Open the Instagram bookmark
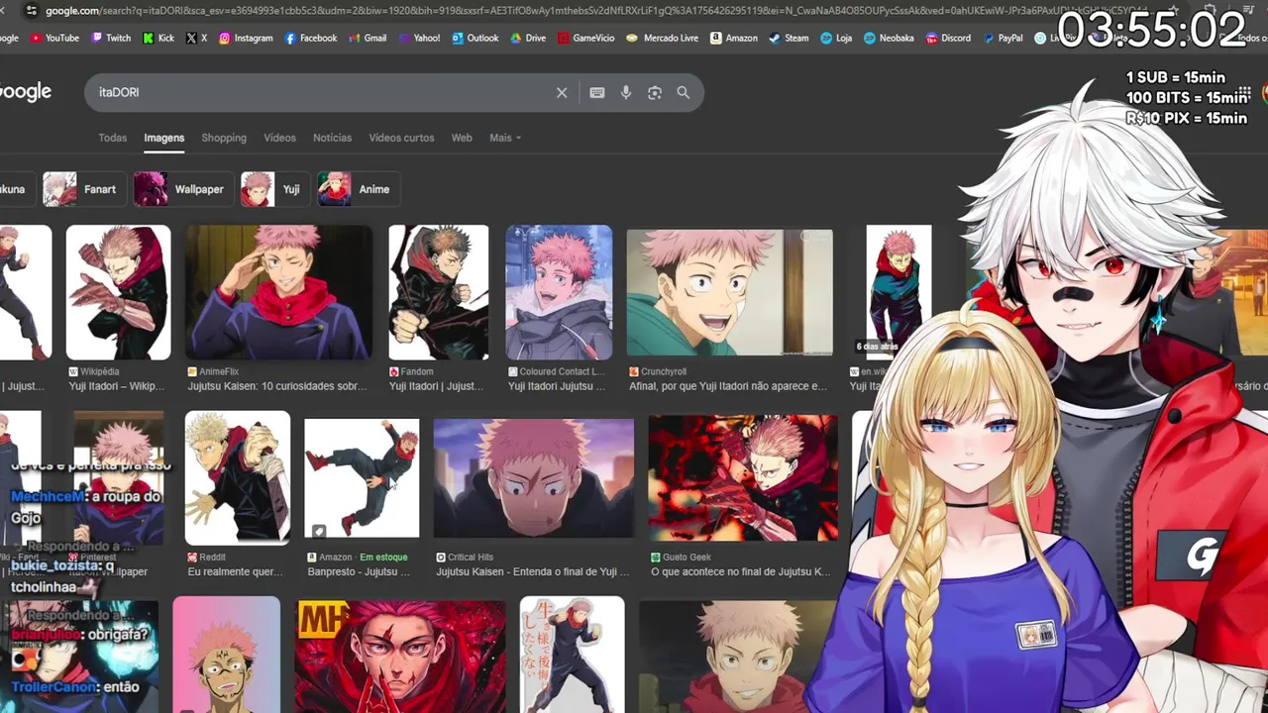This screenshot has height=713, width=1268. 246,38
